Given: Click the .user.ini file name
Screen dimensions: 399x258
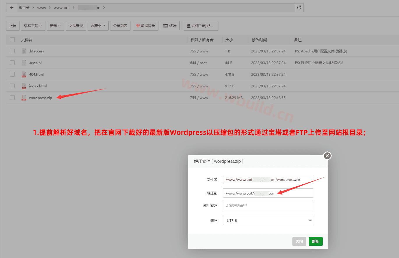Looking at the screenshot, I should (35, 63).
